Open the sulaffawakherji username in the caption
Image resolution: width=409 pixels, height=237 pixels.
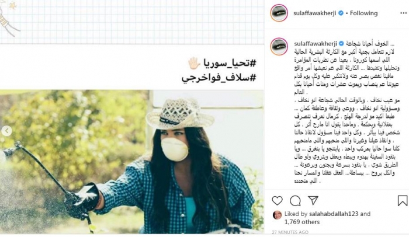coord(316,44)
